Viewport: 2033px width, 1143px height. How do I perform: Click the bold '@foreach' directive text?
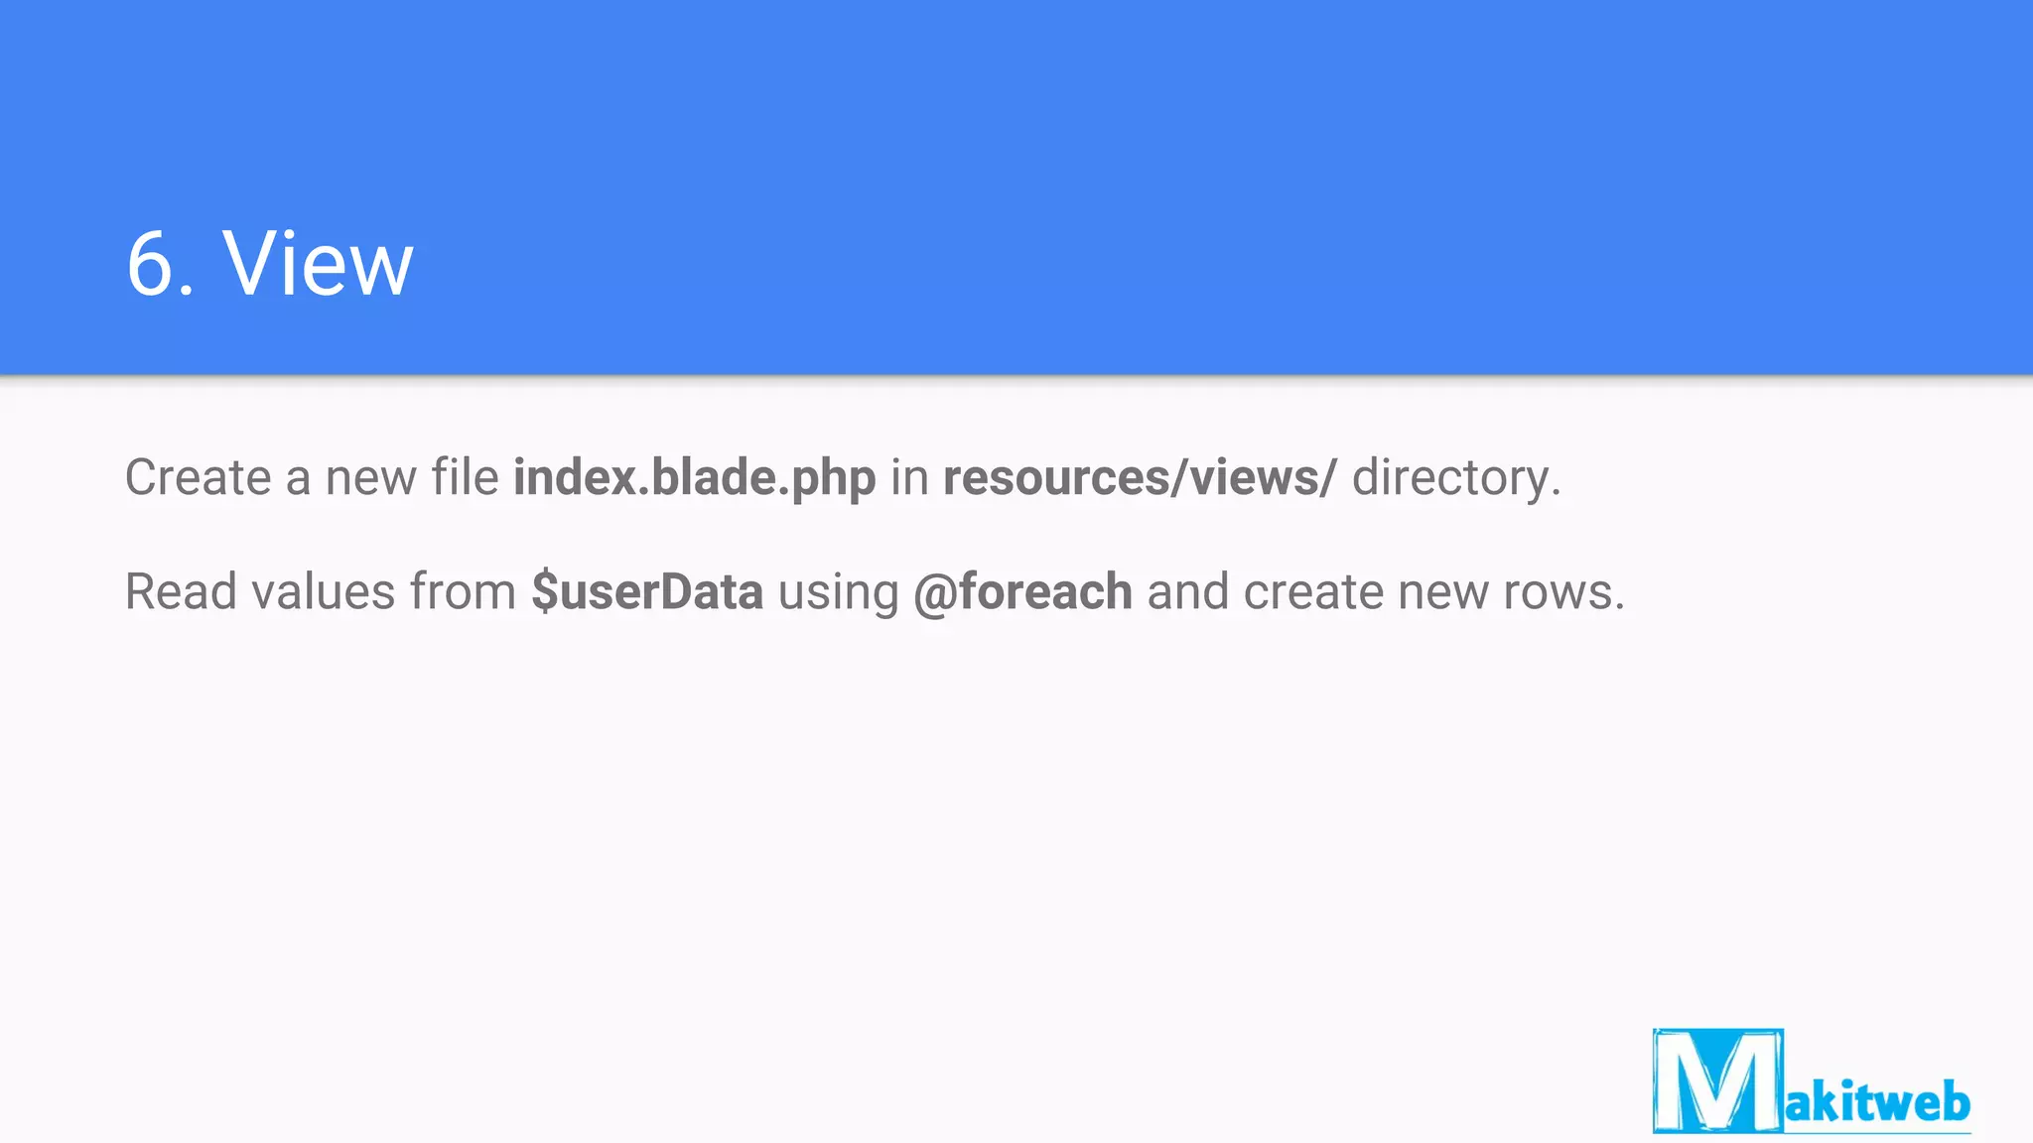click(x=1022, y=592)
